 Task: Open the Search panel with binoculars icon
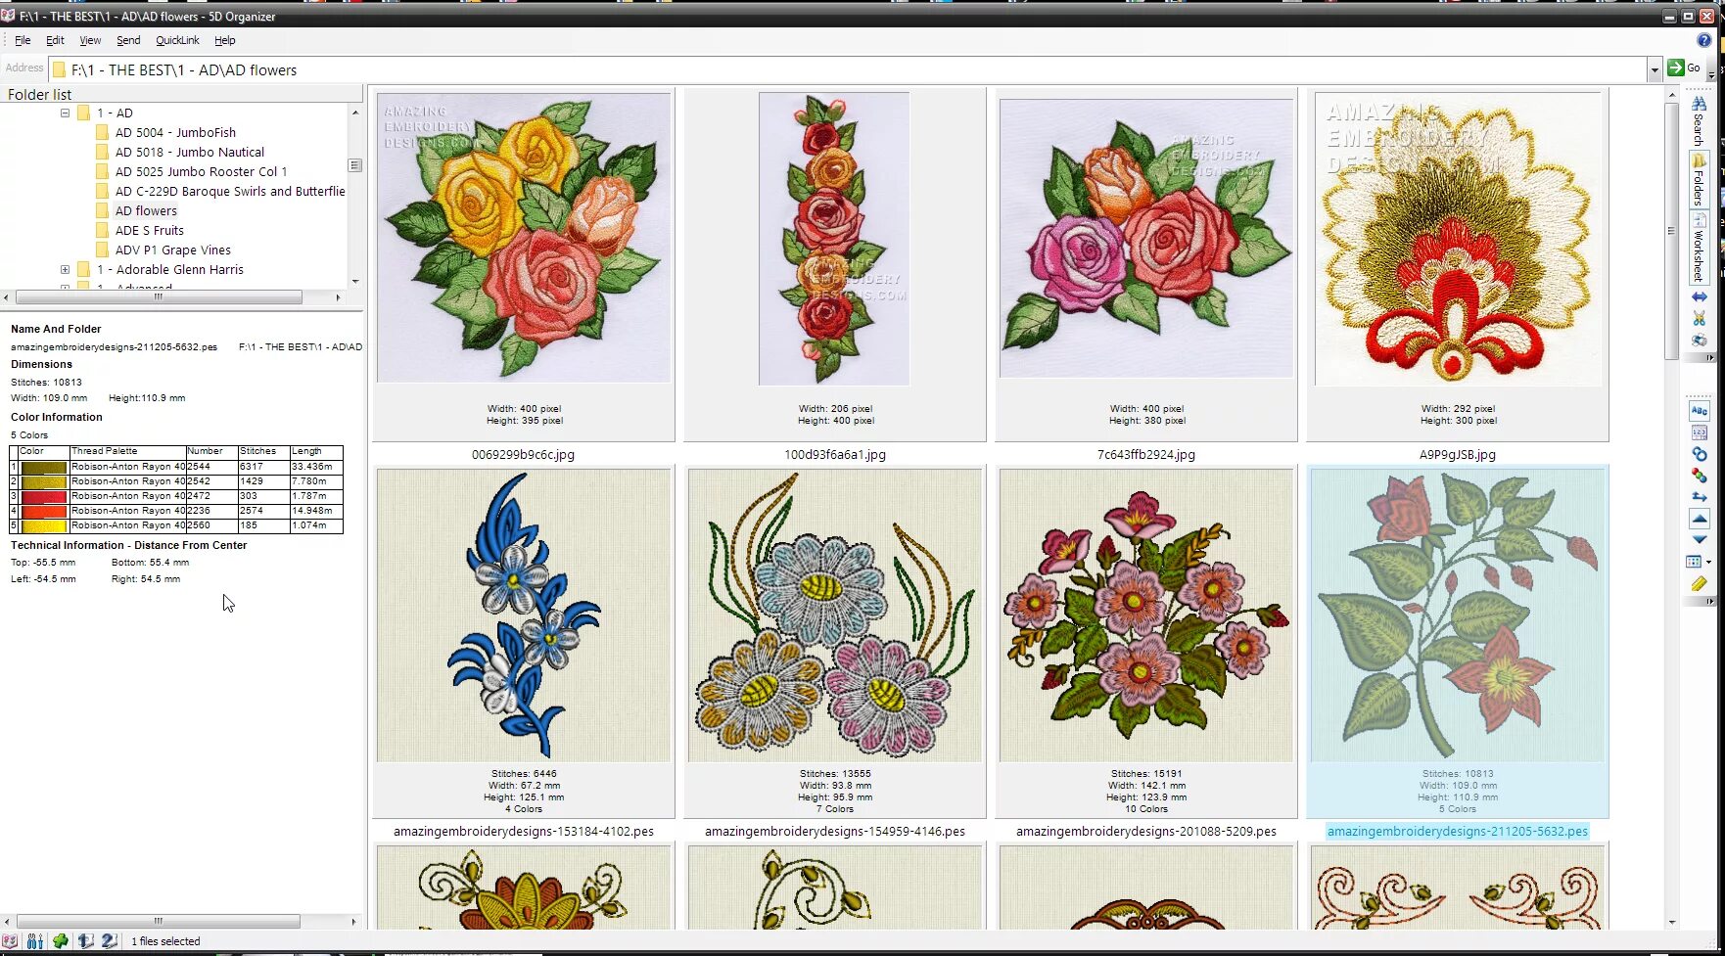point(1699,121)
